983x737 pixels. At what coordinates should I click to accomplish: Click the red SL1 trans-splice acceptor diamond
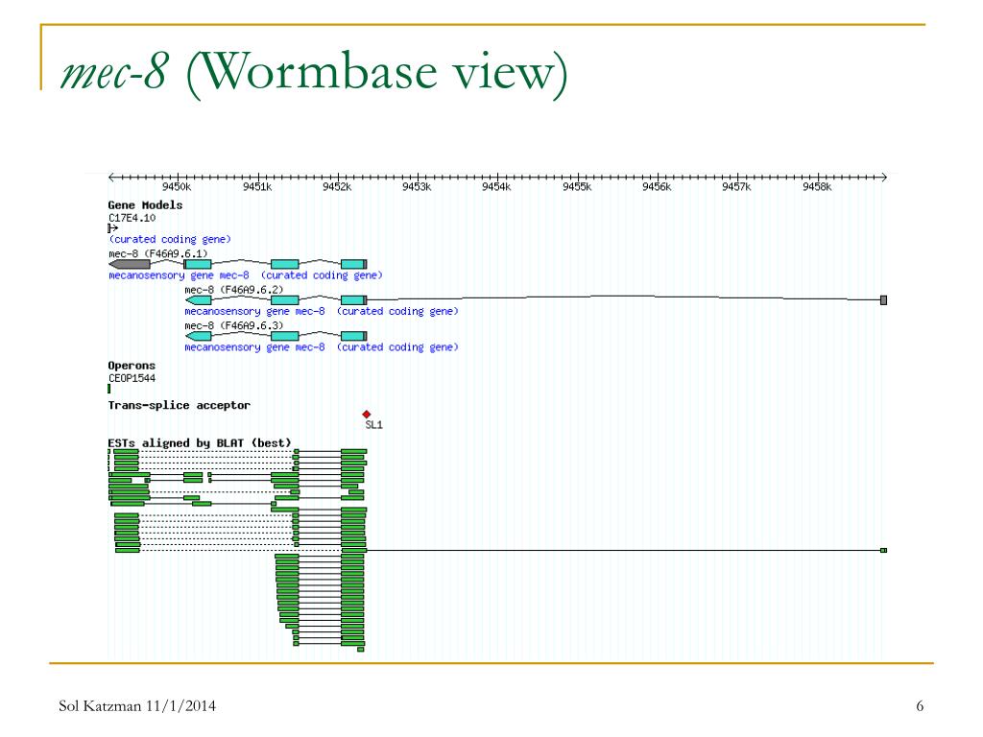[x=367, y=415]
